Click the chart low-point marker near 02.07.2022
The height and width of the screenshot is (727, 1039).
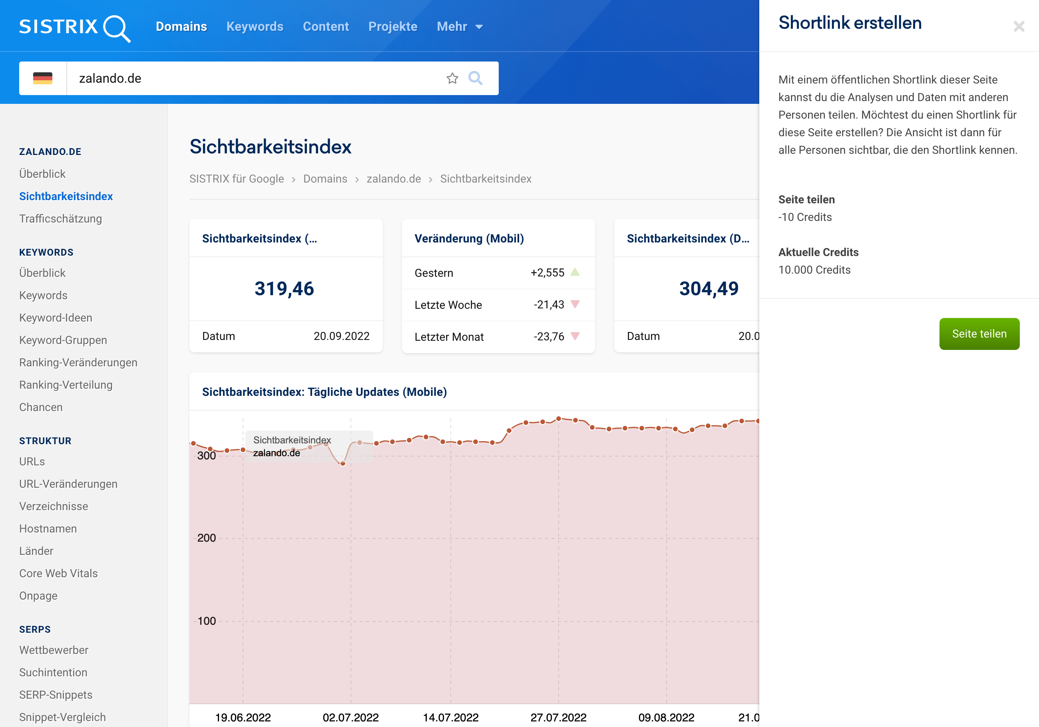pos(342,463)
